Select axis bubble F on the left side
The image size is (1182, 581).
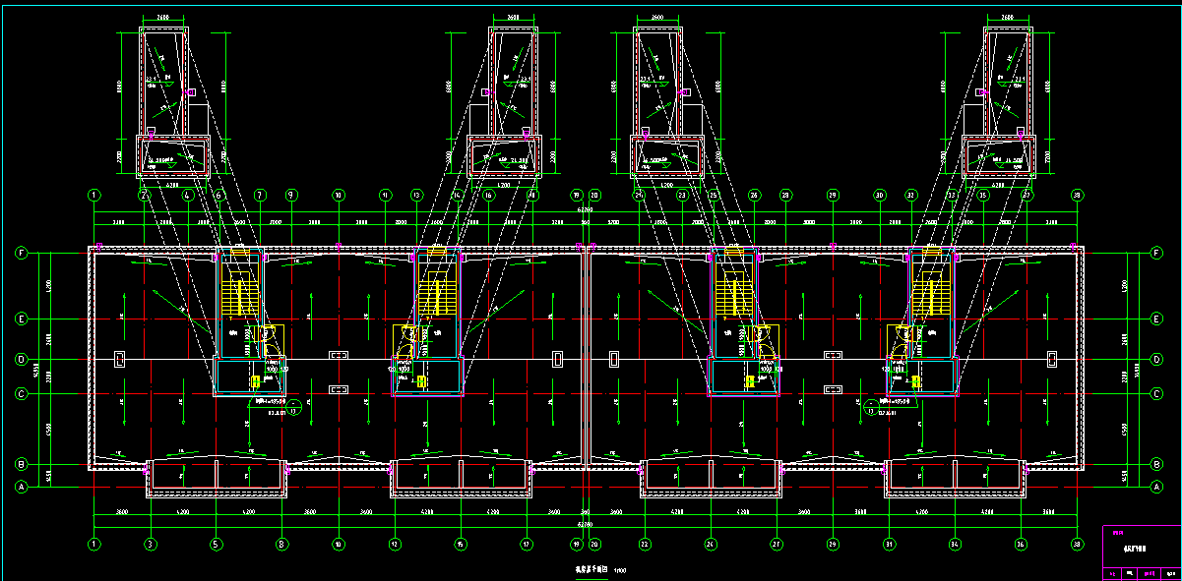21,253
